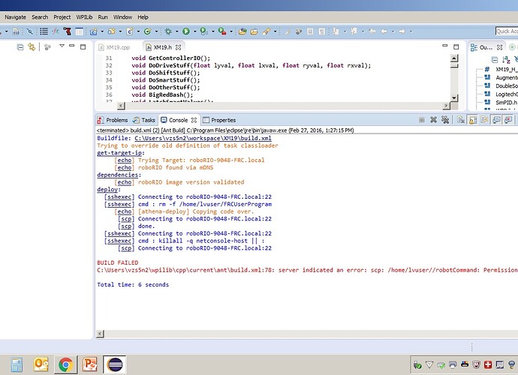Click the red hammer build icon
This screenshot has width=518, height=375.
(x=67, y=31)
